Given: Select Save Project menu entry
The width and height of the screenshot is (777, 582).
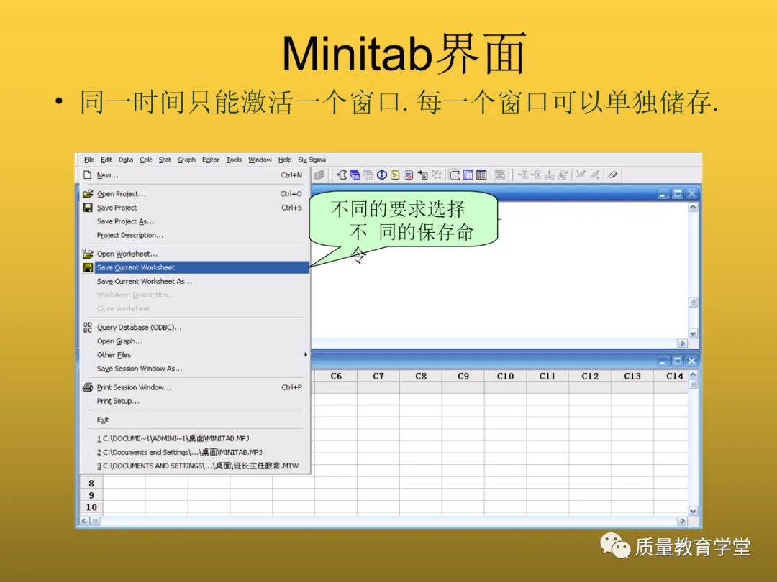Looking at the screenshot, I should coord(194,208).
